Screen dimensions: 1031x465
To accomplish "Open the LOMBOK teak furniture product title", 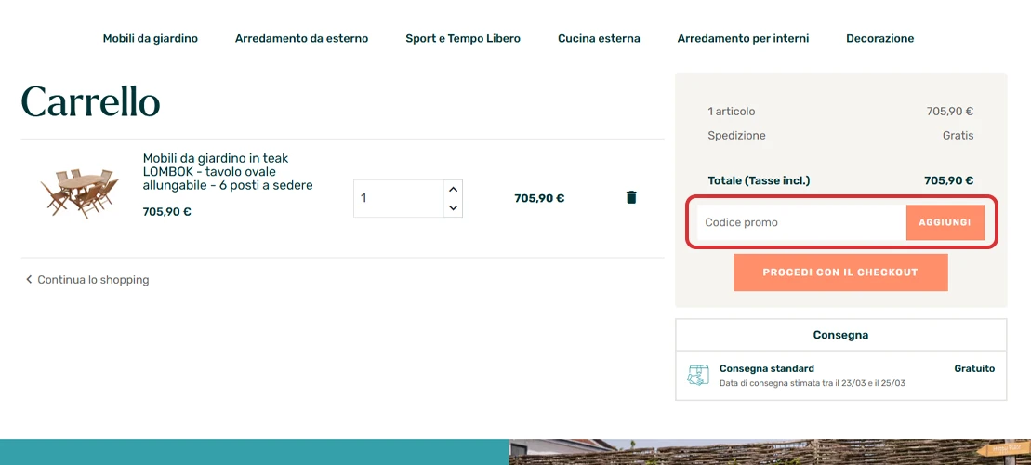I will (x=228, y=172).
